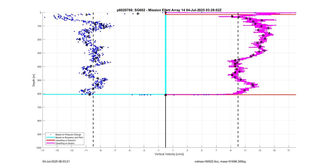Click the positive three x-axis tick label
Viewport: 327px width, 166px height.
click(x=187, y=150)
